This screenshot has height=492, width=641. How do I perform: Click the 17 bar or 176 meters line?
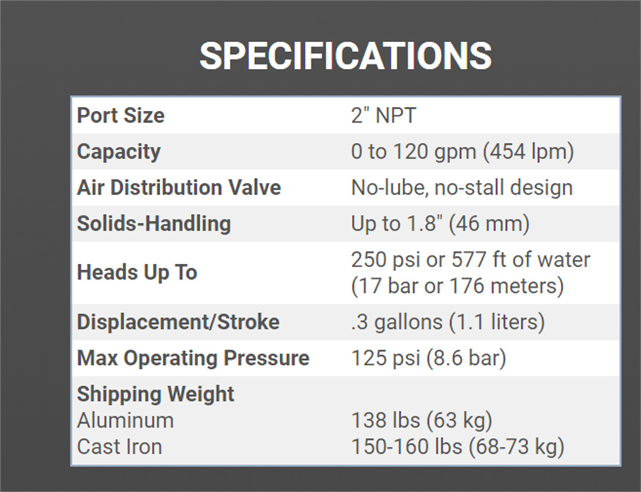(457, 286)
